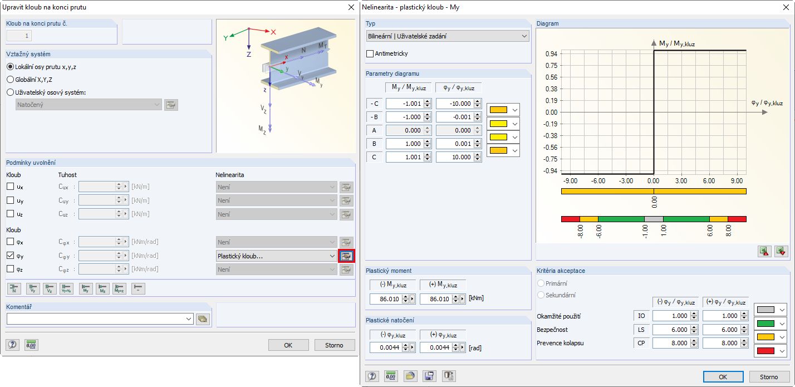Click the row B label button
Viewport: 795px width, 387px height.
tap(374, 144)
